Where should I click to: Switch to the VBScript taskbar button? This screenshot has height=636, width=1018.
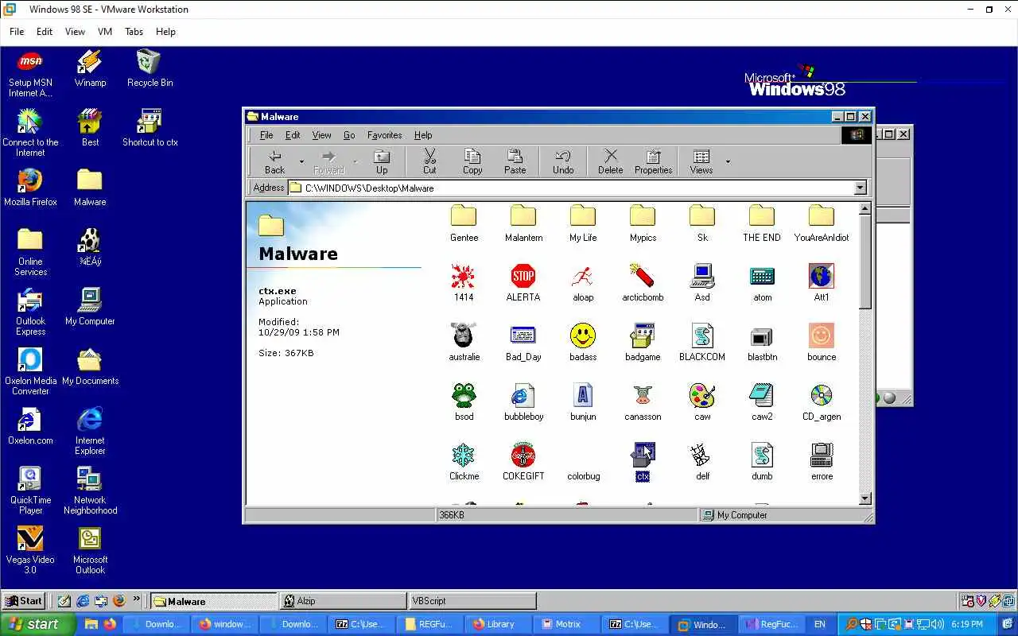pyautogui.click(x=472, y=601)
